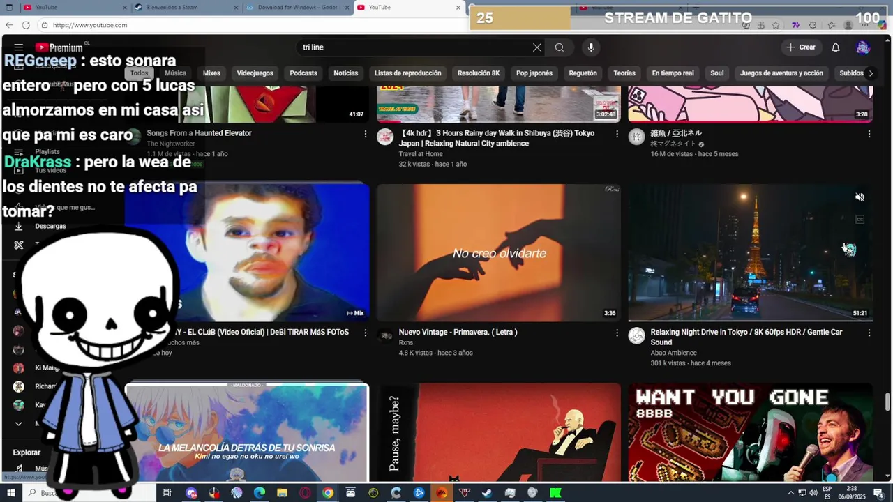Viewport: 893px width, 502px height.
Task: Click the Crear button
Action: click(801, 47)
